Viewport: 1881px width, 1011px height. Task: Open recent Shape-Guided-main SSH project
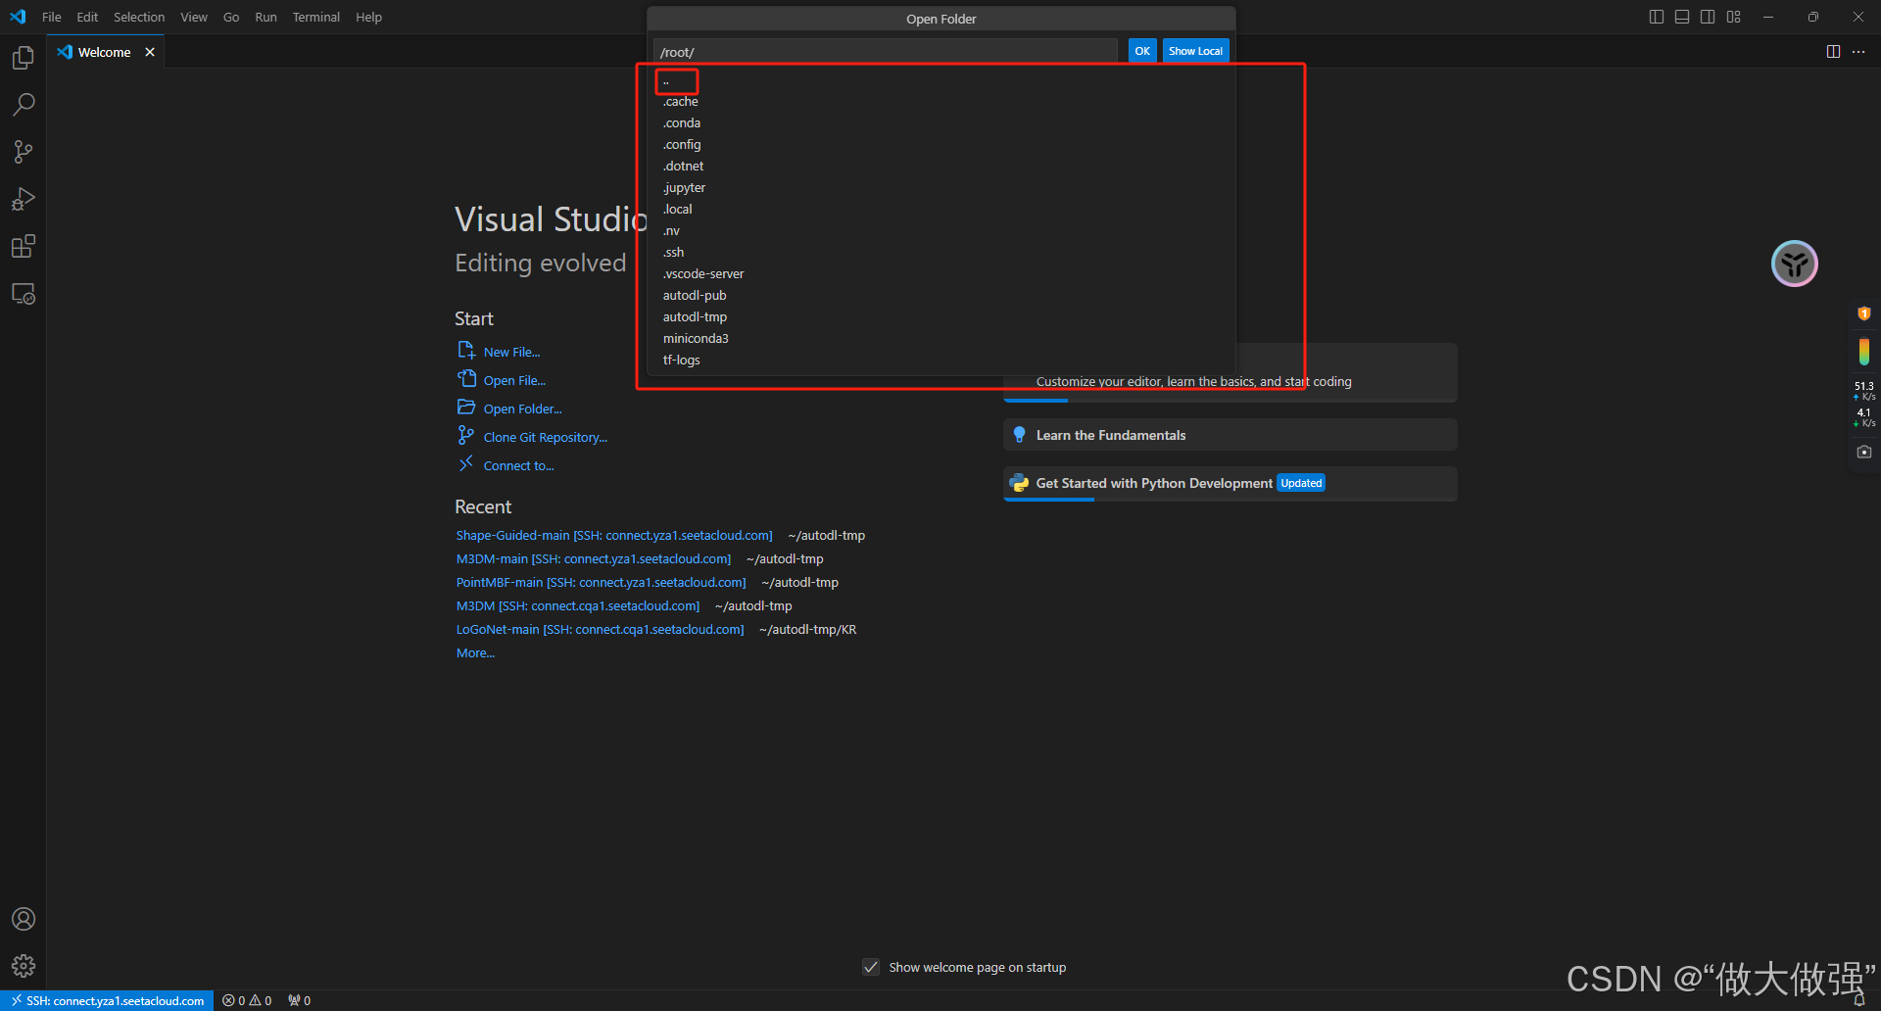point(614,536)
